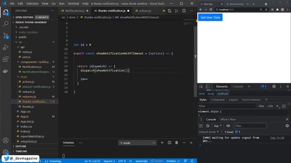Open the Extensions view
This screenshot has height=163, width=291.
[x=5, y=59]
